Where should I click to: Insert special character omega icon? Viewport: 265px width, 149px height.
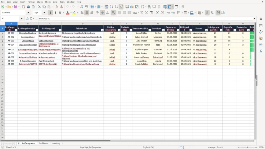click(143, 7)
